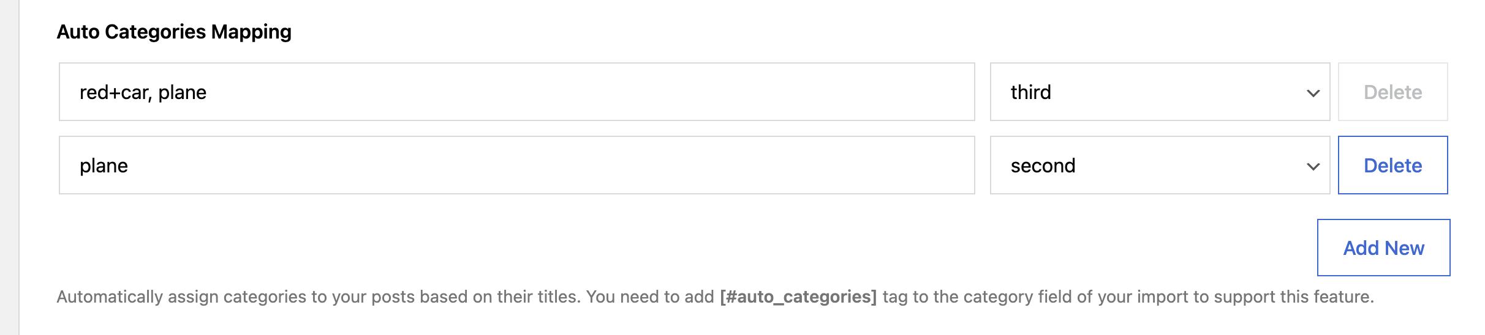Open the "second" category dropdown

(x=1159, y=165)
